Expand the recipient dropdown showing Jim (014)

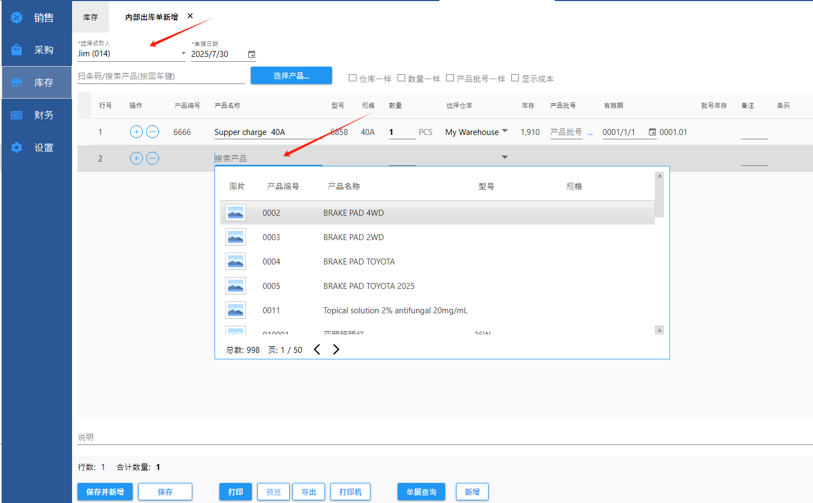click(183, 54)
